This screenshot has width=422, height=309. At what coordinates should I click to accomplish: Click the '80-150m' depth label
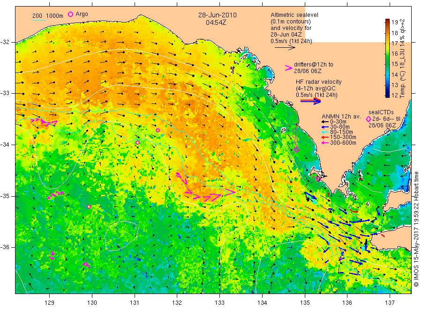coord(341,132)
